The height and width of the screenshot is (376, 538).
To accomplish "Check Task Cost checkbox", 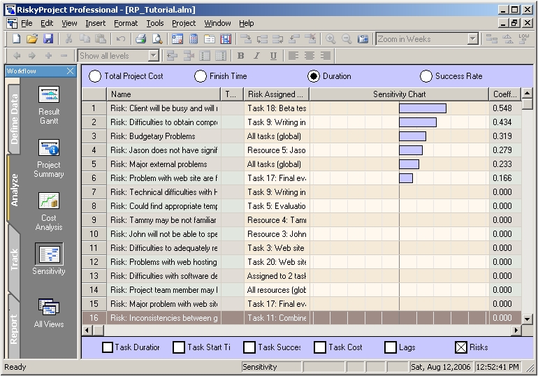I will point(320,347).
